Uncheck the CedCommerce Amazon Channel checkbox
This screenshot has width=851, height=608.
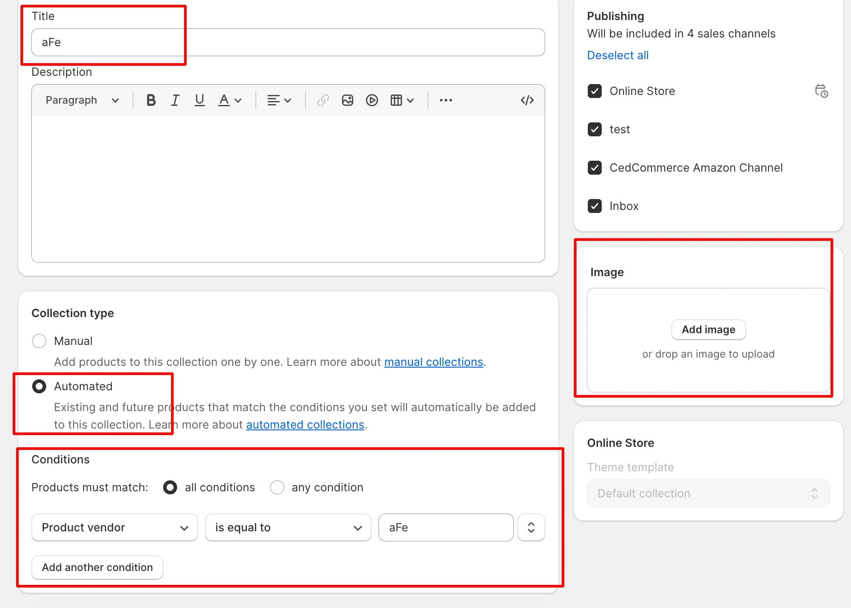pos(594,168)
